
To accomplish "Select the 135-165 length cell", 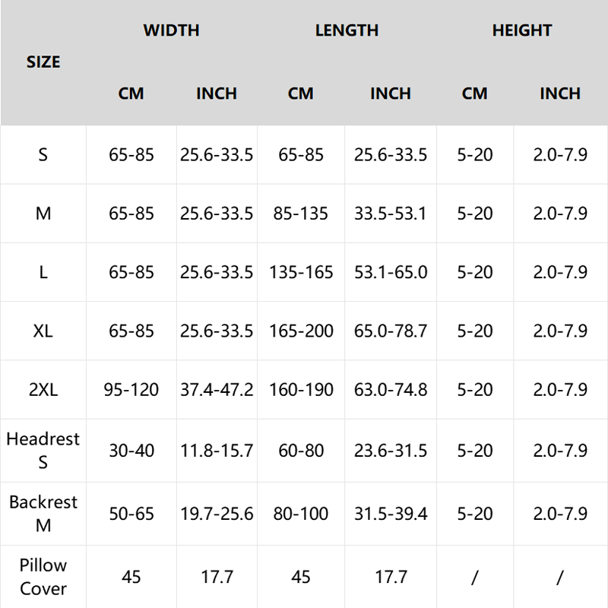I will click(x=301, y=272).
